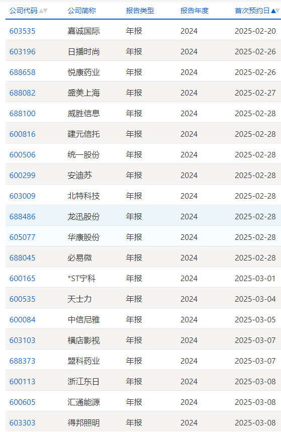Select company name 日播时尚
The image size is (281, 432).
coord(84,52)
